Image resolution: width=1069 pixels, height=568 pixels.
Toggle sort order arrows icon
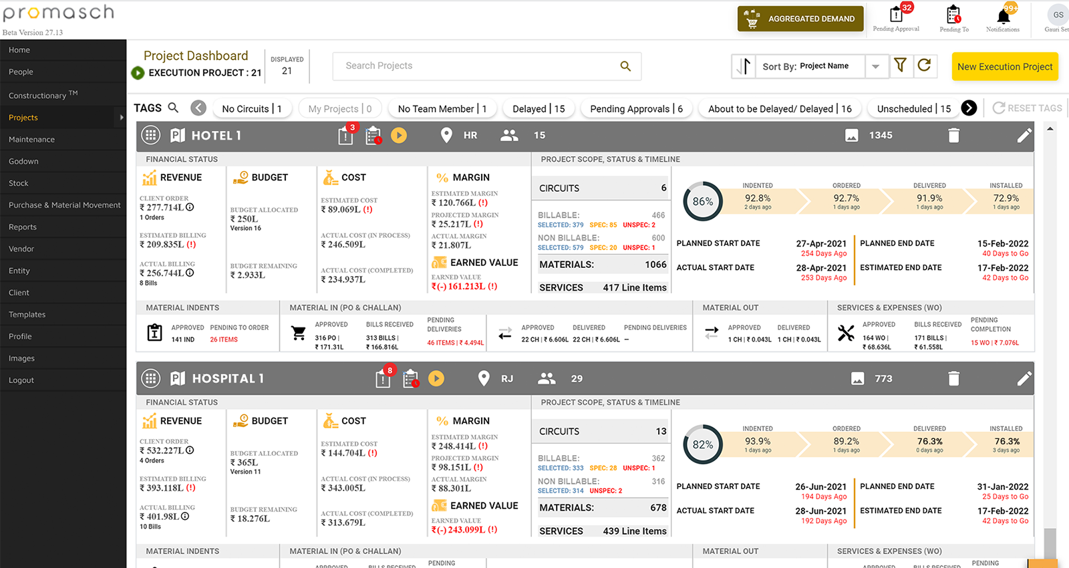pos(744,66)
